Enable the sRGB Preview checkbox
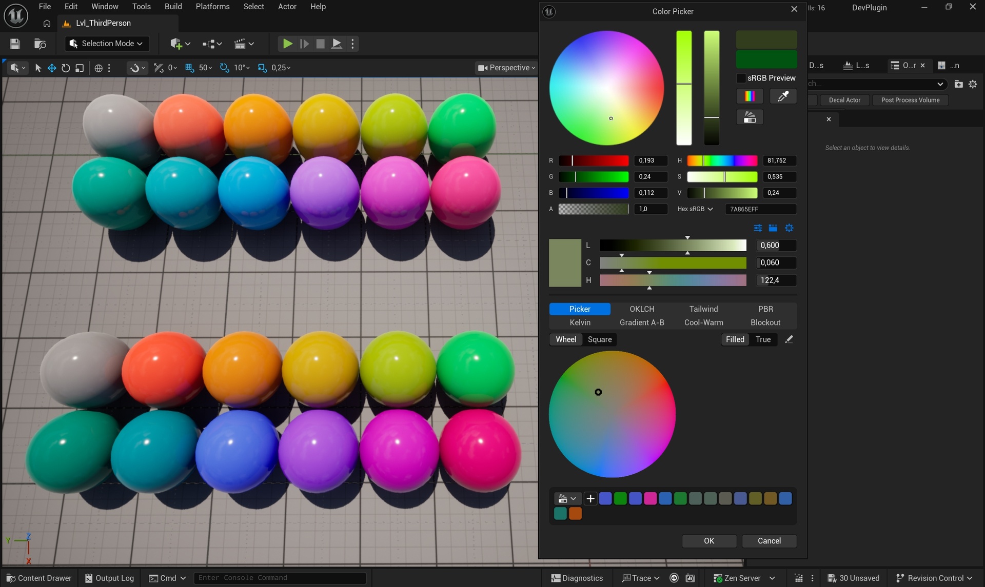The width and height of the screenshot is (985, 587). (x=741, y=78)
